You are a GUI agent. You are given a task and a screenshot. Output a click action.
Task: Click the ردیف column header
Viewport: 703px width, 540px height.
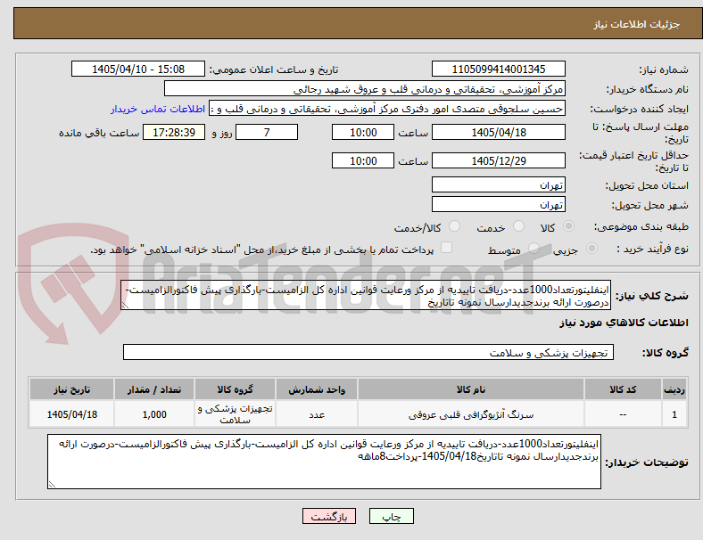pos(674,389)
